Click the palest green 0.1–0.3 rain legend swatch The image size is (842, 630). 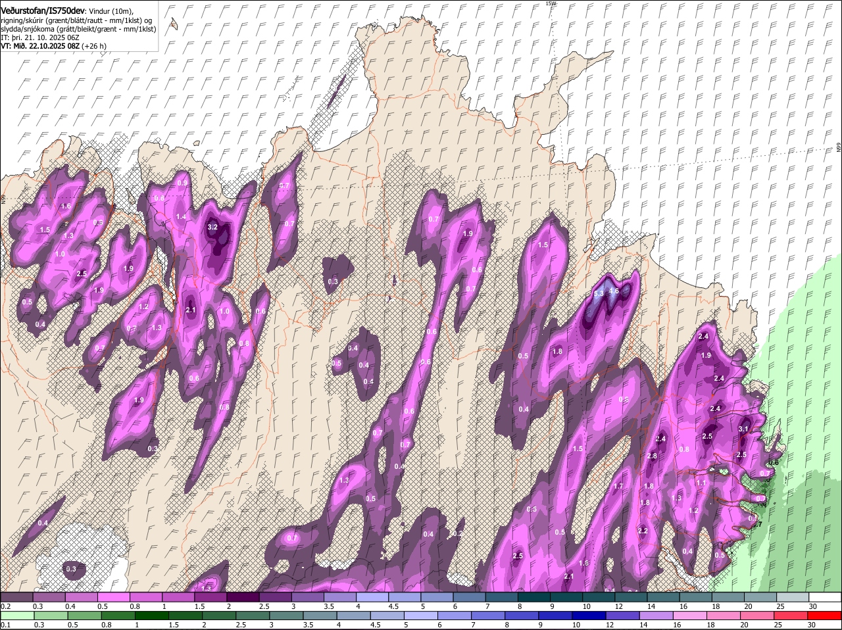click(16, 616)
